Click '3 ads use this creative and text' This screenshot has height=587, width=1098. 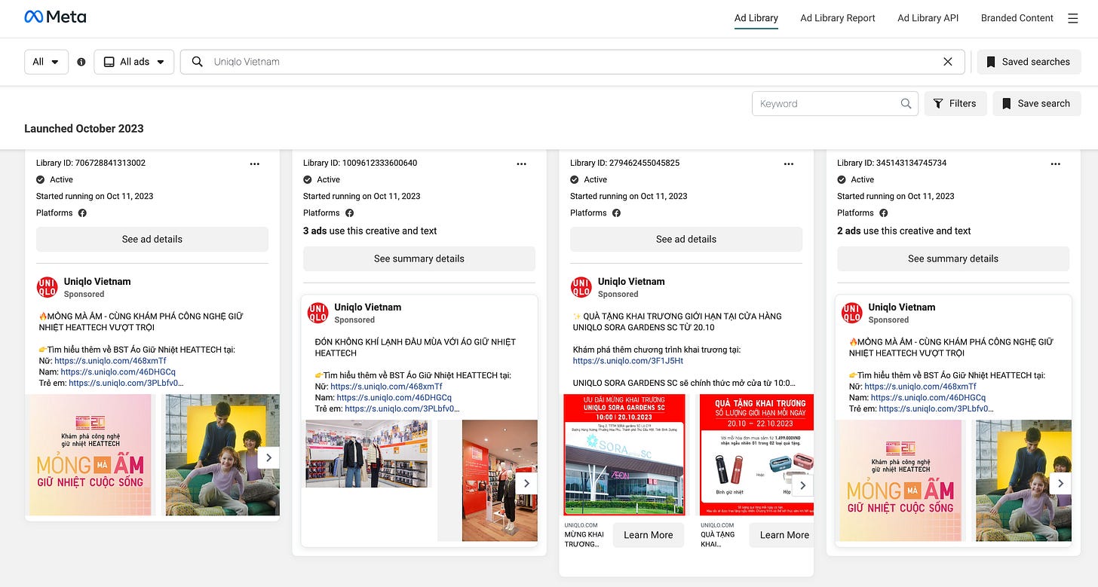pyautogui.click(x=370, y=231)
